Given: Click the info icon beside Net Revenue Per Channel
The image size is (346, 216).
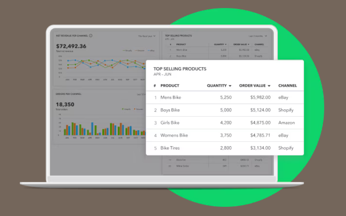Looking at the screenshot, I should click(x=91, y=36).
